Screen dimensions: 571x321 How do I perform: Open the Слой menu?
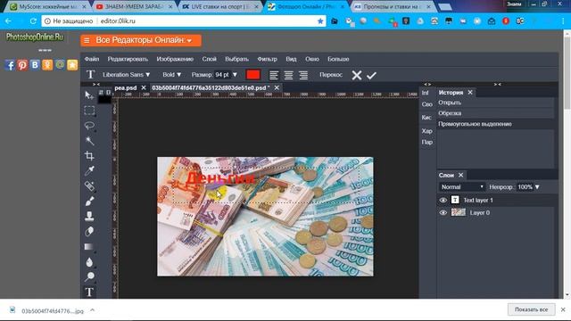(x=209, y=59)
